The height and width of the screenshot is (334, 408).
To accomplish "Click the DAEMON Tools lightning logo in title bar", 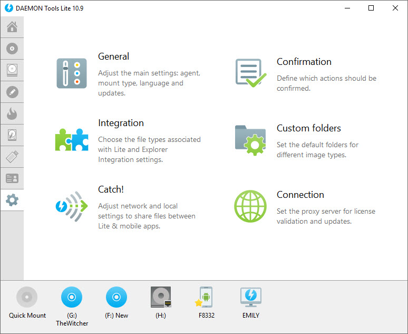I will click(9, 8).
